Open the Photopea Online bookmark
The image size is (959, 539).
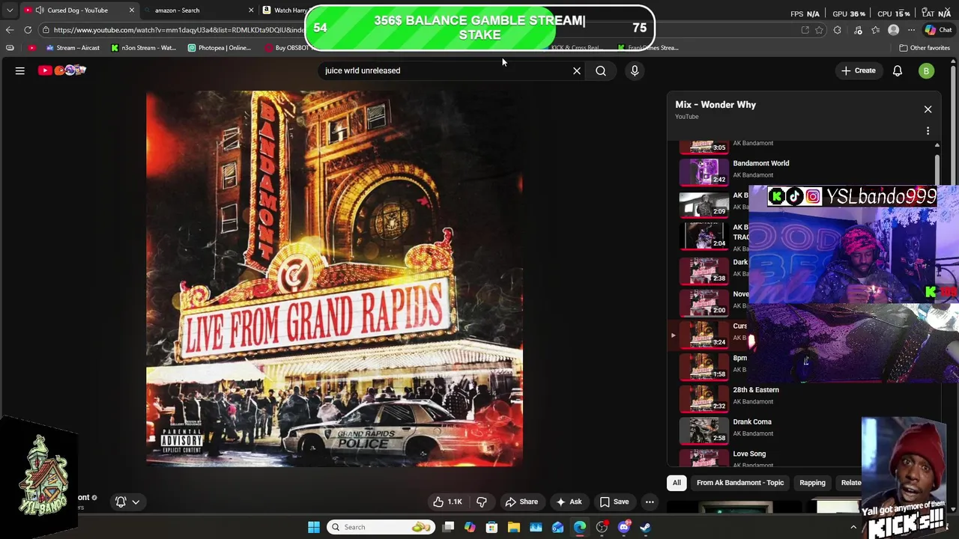point(219,48)
